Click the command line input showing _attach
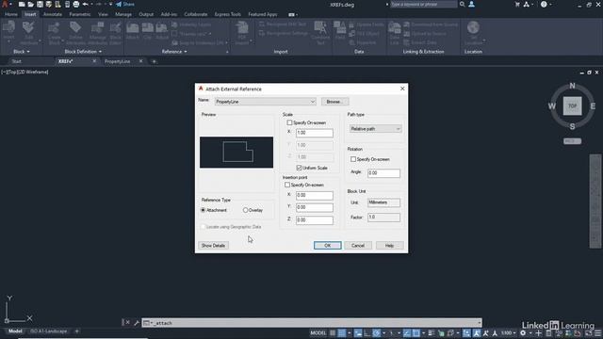 (312, 323)
